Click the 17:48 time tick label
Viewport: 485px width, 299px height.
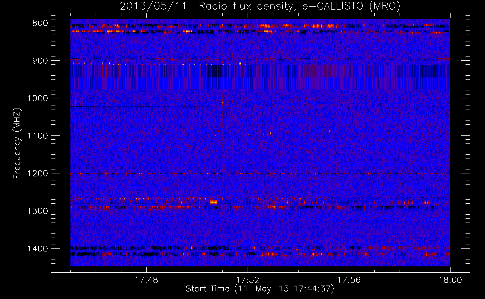point(146,280)
